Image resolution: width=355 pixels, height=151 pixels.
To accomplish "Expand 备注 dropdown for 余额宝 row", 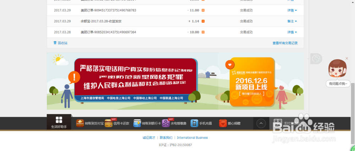I will pyautogui.click(x=292, y=21).
